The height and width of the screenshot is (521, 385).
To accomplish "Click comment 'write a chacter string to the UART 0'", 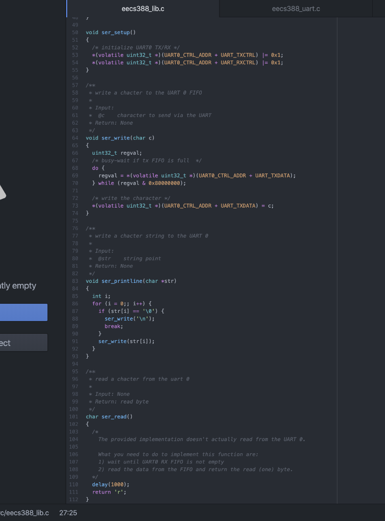I will click(x=148, y=236).
